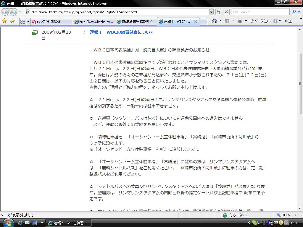Click status text ページが表示されました
This screenshot has width=303, height=227.
17,215
